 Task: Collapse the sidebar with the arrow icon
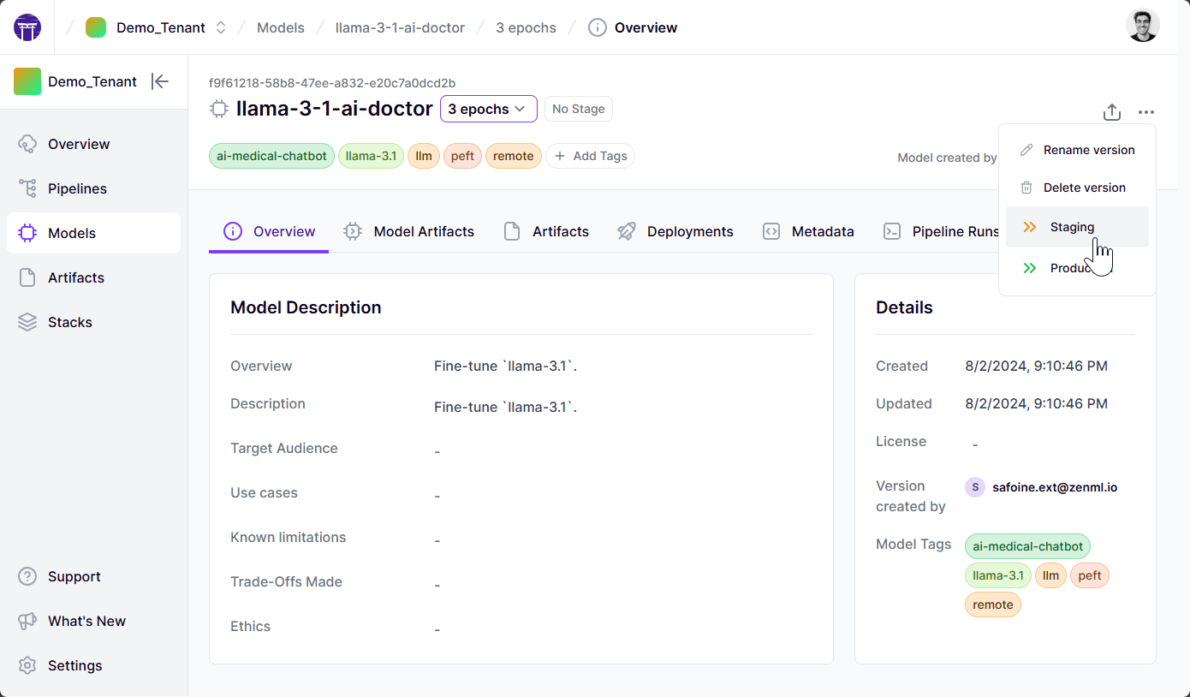(x=160, y=81)
